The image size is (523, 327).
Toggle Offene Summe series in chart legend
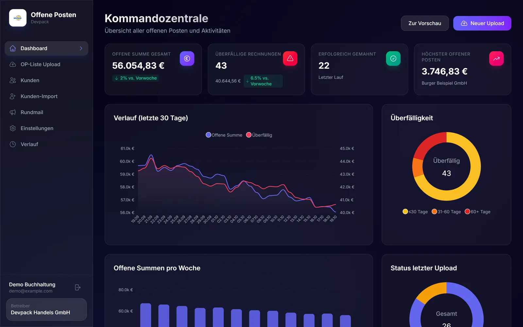pos(224,135)
